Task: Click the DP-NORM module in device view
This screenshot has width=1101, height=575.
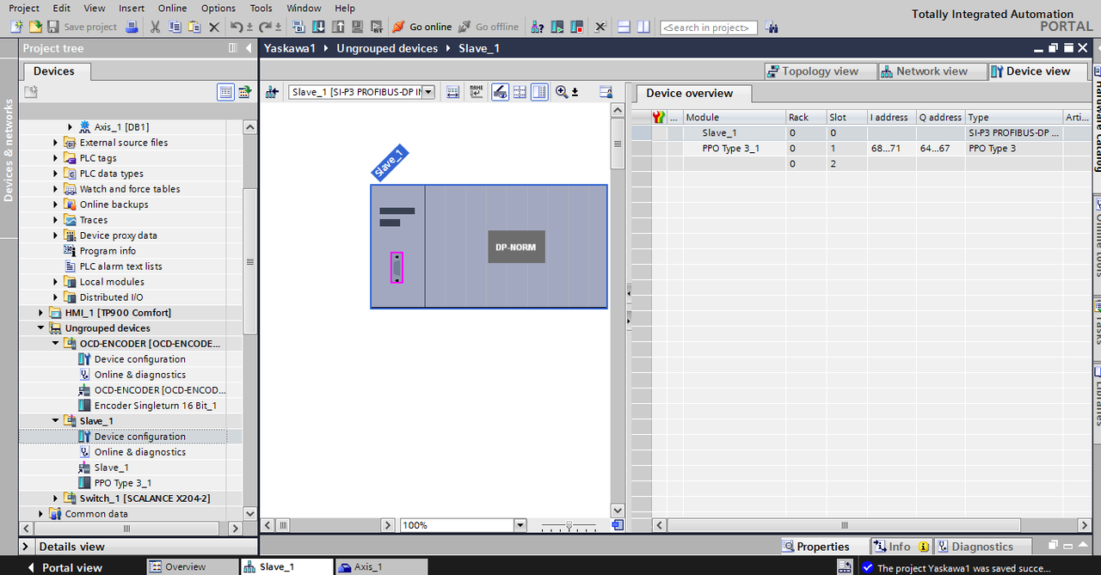Action: point(516,247)
